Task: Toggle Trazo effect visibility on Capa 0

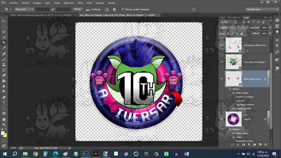Action: pos(234,137)
